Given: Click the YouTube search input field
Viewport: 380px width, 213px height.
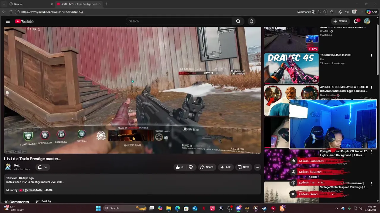Looking at the screenshot, I should 179,21.
